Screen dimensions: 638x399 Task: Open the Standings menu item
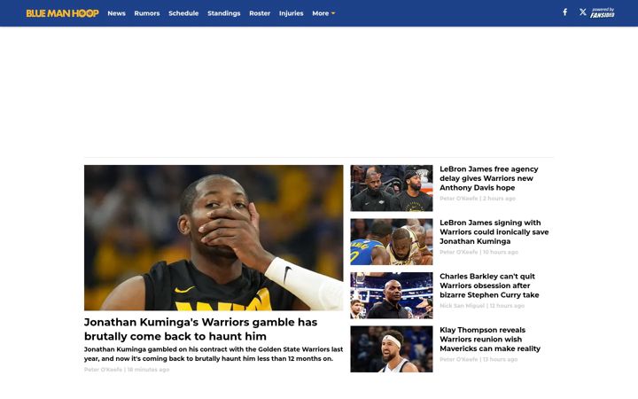(x=224, y=13)
